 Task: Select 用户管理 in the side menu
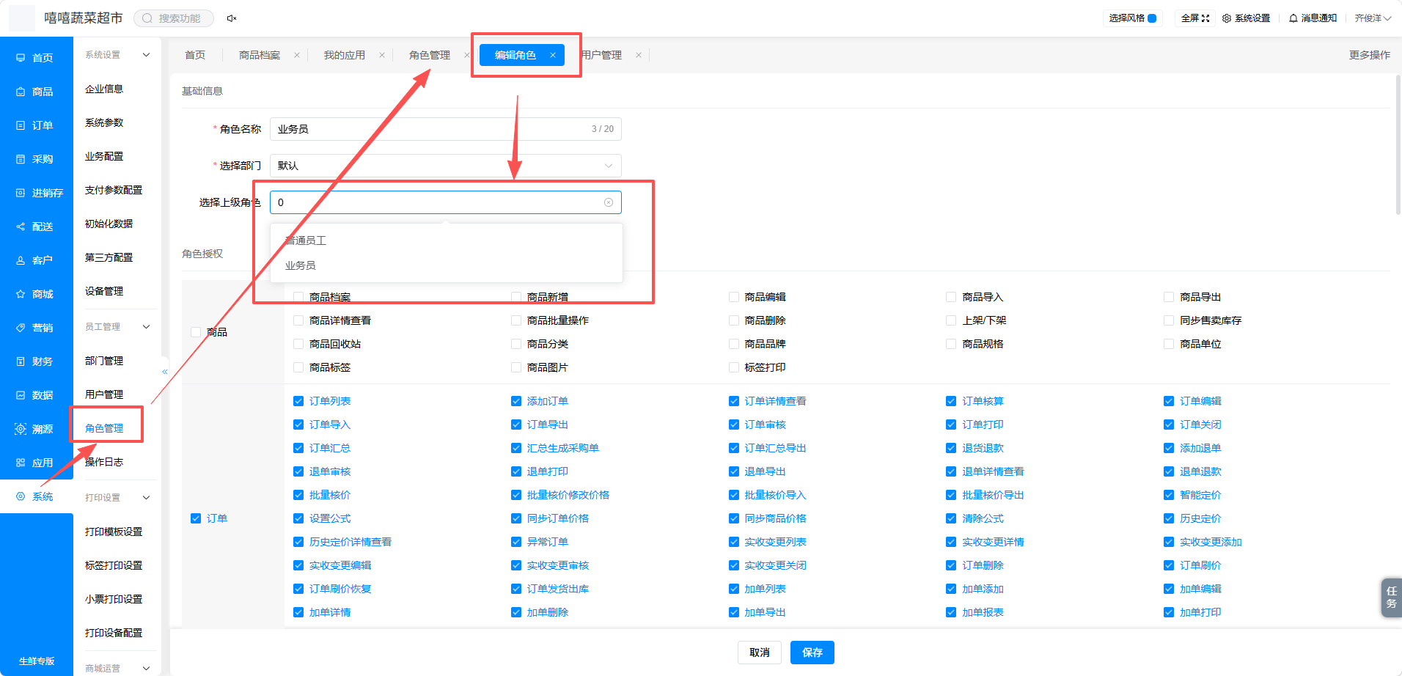104,394
